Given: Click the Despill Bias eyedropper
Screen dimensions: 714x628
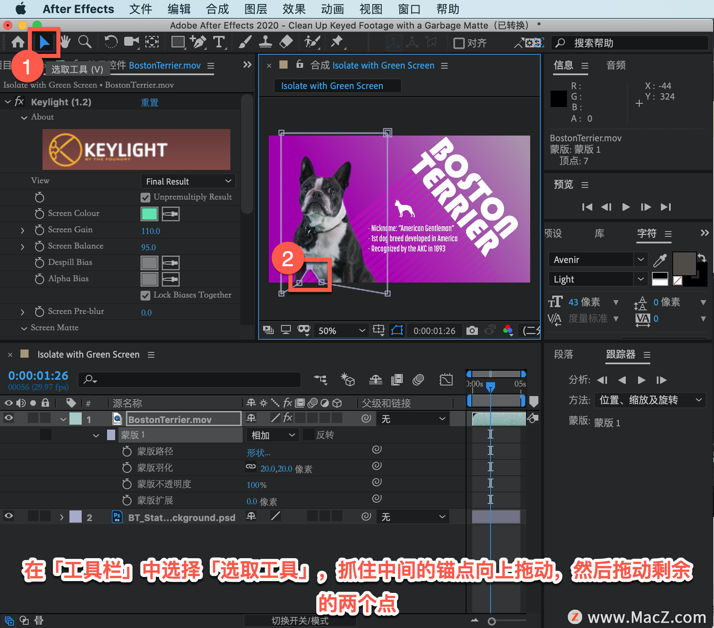Looking at the screenshot, I should [171, 263].
